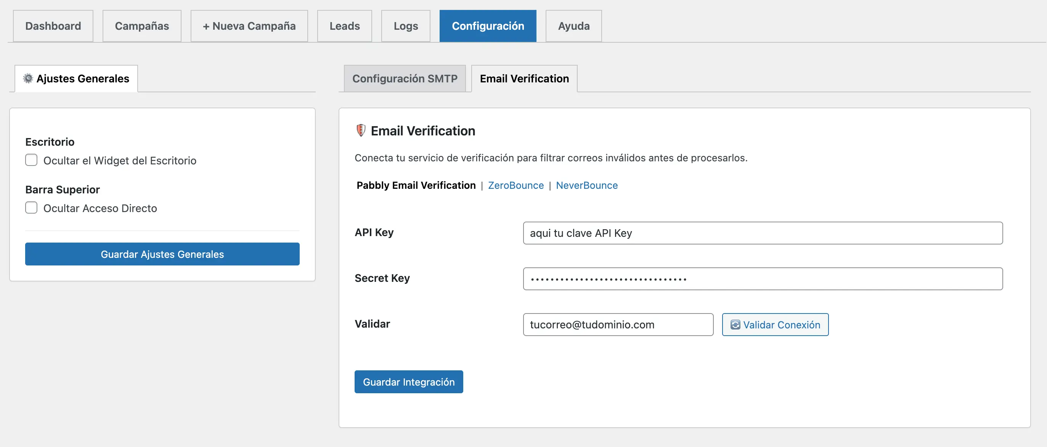Select the NeverBounce provider link
Viewport: 1047px width, 447px height.
pyautogui.click(x=587, y=185)
